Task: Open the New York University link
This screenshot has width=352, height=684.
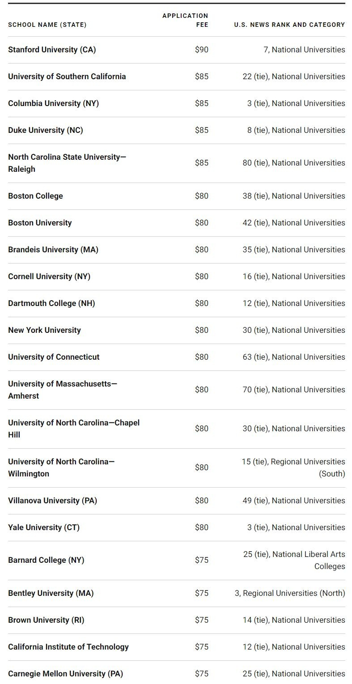Action: click(x=44, y=330)
